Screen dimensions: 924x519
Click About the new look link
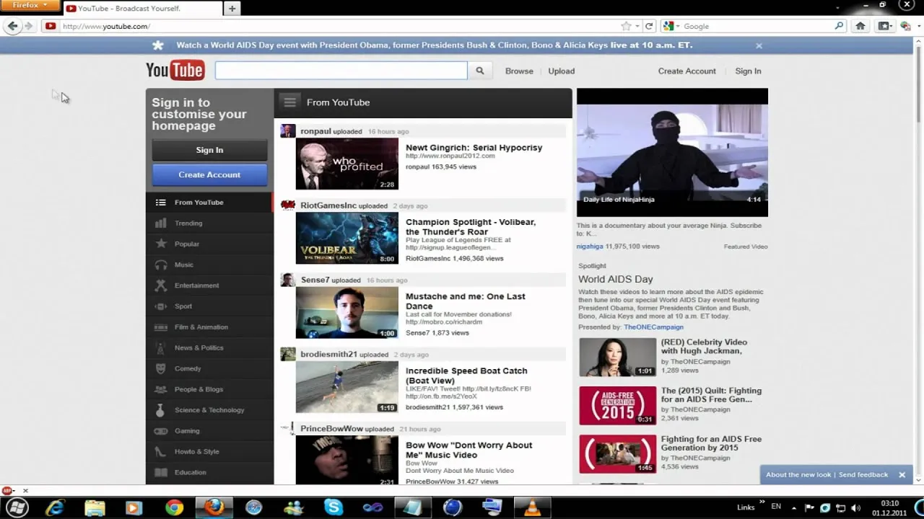(x=798, y=475)
